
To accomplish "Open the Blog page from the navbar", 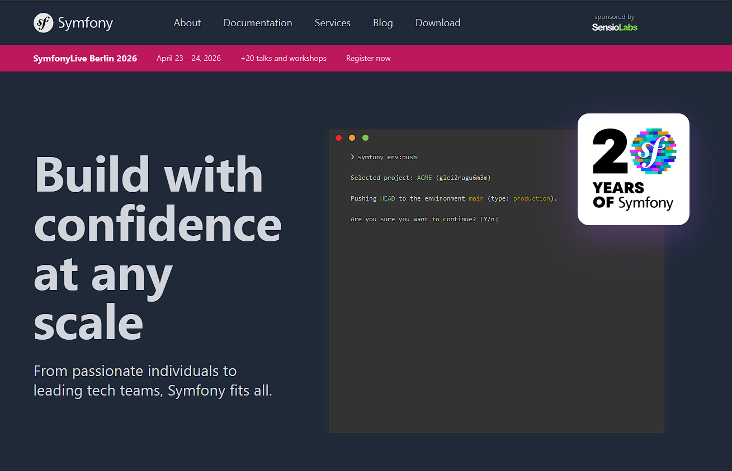I will point(382,22).
